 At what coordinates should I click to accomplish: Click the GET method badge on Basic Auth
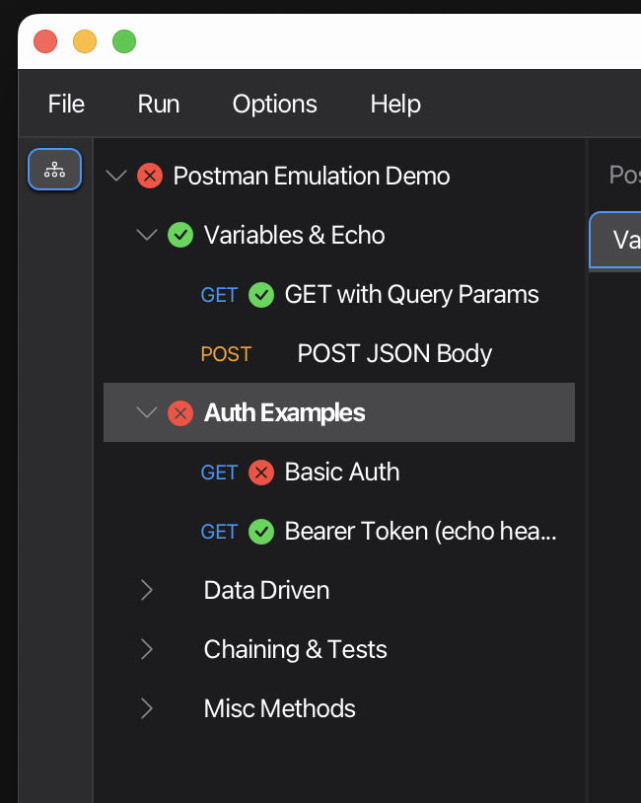[218, 473]
